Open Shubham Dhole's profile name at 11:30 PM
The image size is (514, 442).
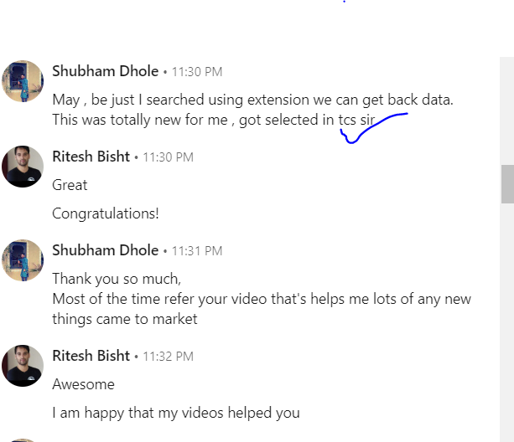click(x=105, y=71)
